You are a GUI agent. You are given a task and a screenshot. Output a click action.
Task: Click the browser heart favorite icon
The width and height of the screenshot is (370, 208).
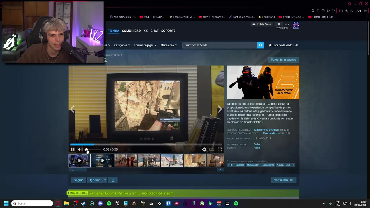click(x=333, y=11)
